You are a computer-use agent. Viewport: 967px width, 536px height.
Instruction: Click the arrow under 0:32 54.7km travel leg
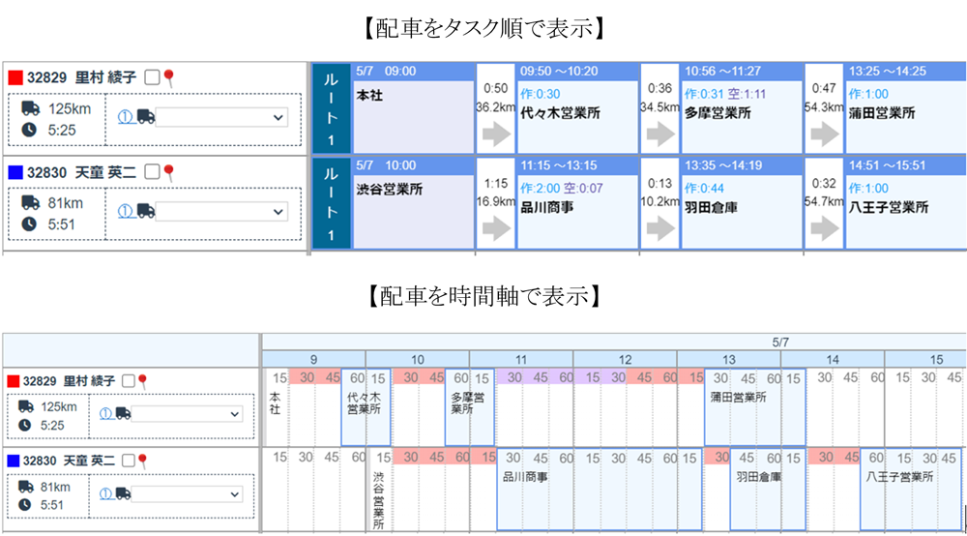tap(825, 229)
